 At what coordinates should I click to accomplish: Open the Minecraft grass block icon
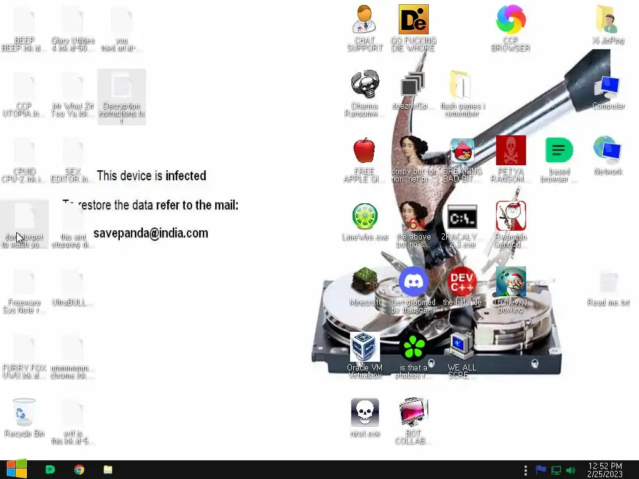[x=364, y=287]
